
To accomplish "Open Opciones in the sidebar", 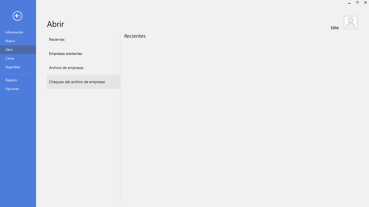I will coord(18,89).
